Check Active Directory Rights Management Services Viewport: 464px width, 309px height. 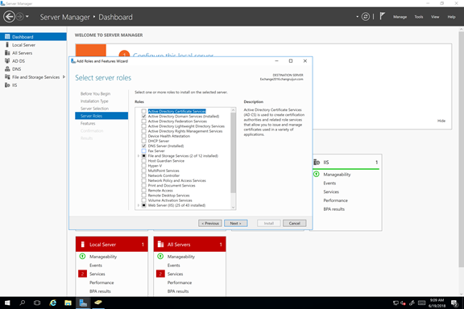click(144, 131)
